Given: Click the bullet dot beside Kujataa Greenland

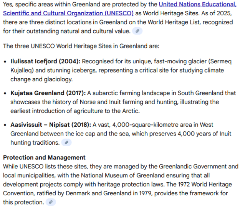Looking at the screenshot, I should 5,93.
